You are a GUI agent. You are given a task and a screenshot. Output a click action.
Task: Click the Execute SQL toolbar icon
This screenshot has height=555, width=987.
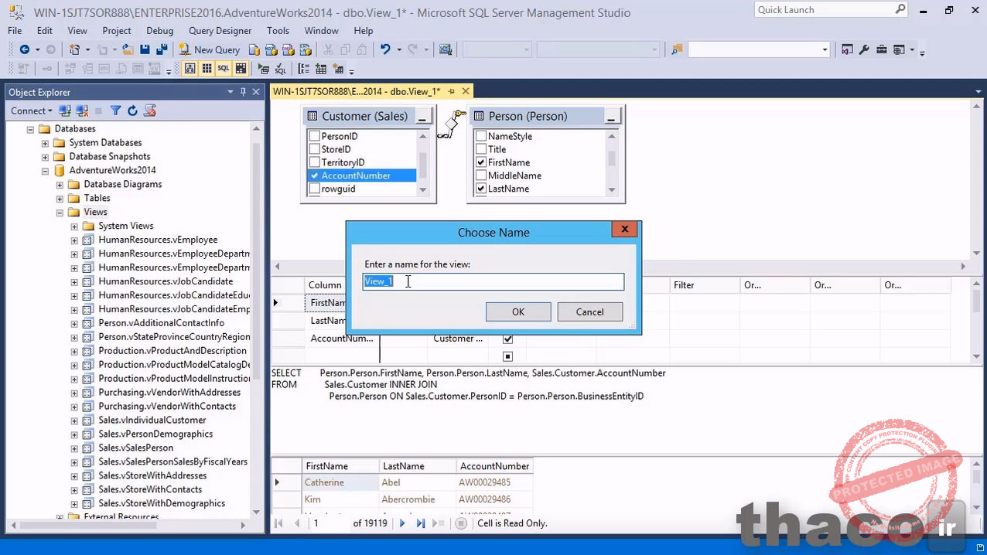pyautogui.click(x=263, y=69)
